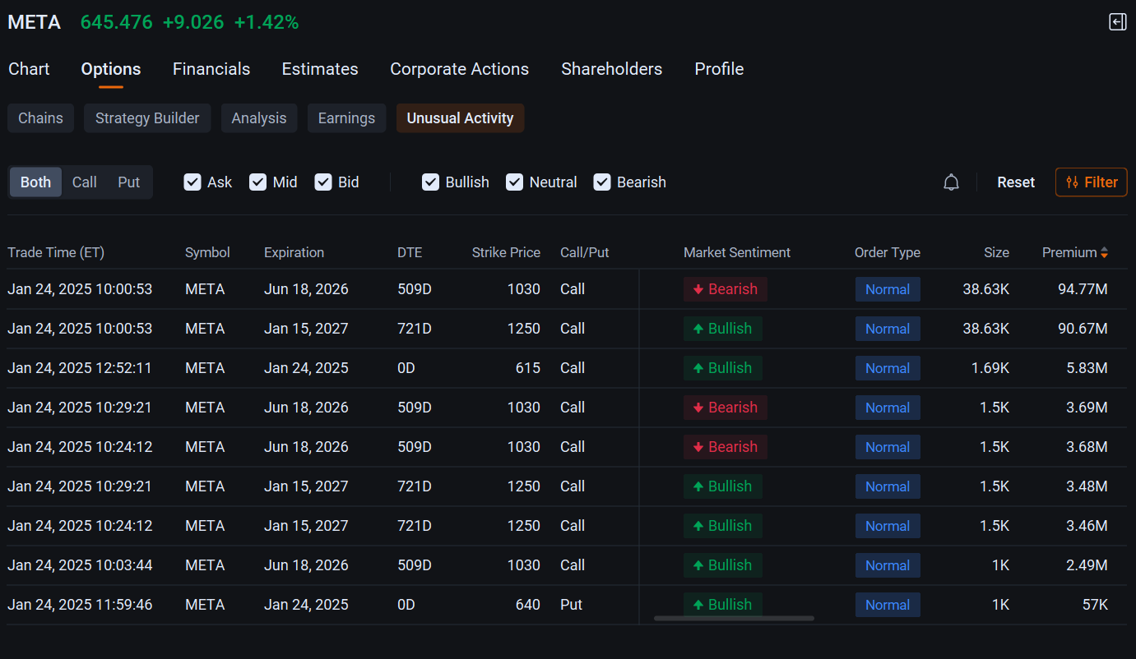Click the DTE column header
The width and height of the screenshot is (1136, 659).
[x=410, y=252]
